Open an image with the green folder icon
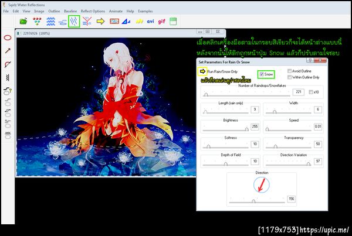This screenshot has height=236, width=352. pyautogui.click(x=23, y=22)
